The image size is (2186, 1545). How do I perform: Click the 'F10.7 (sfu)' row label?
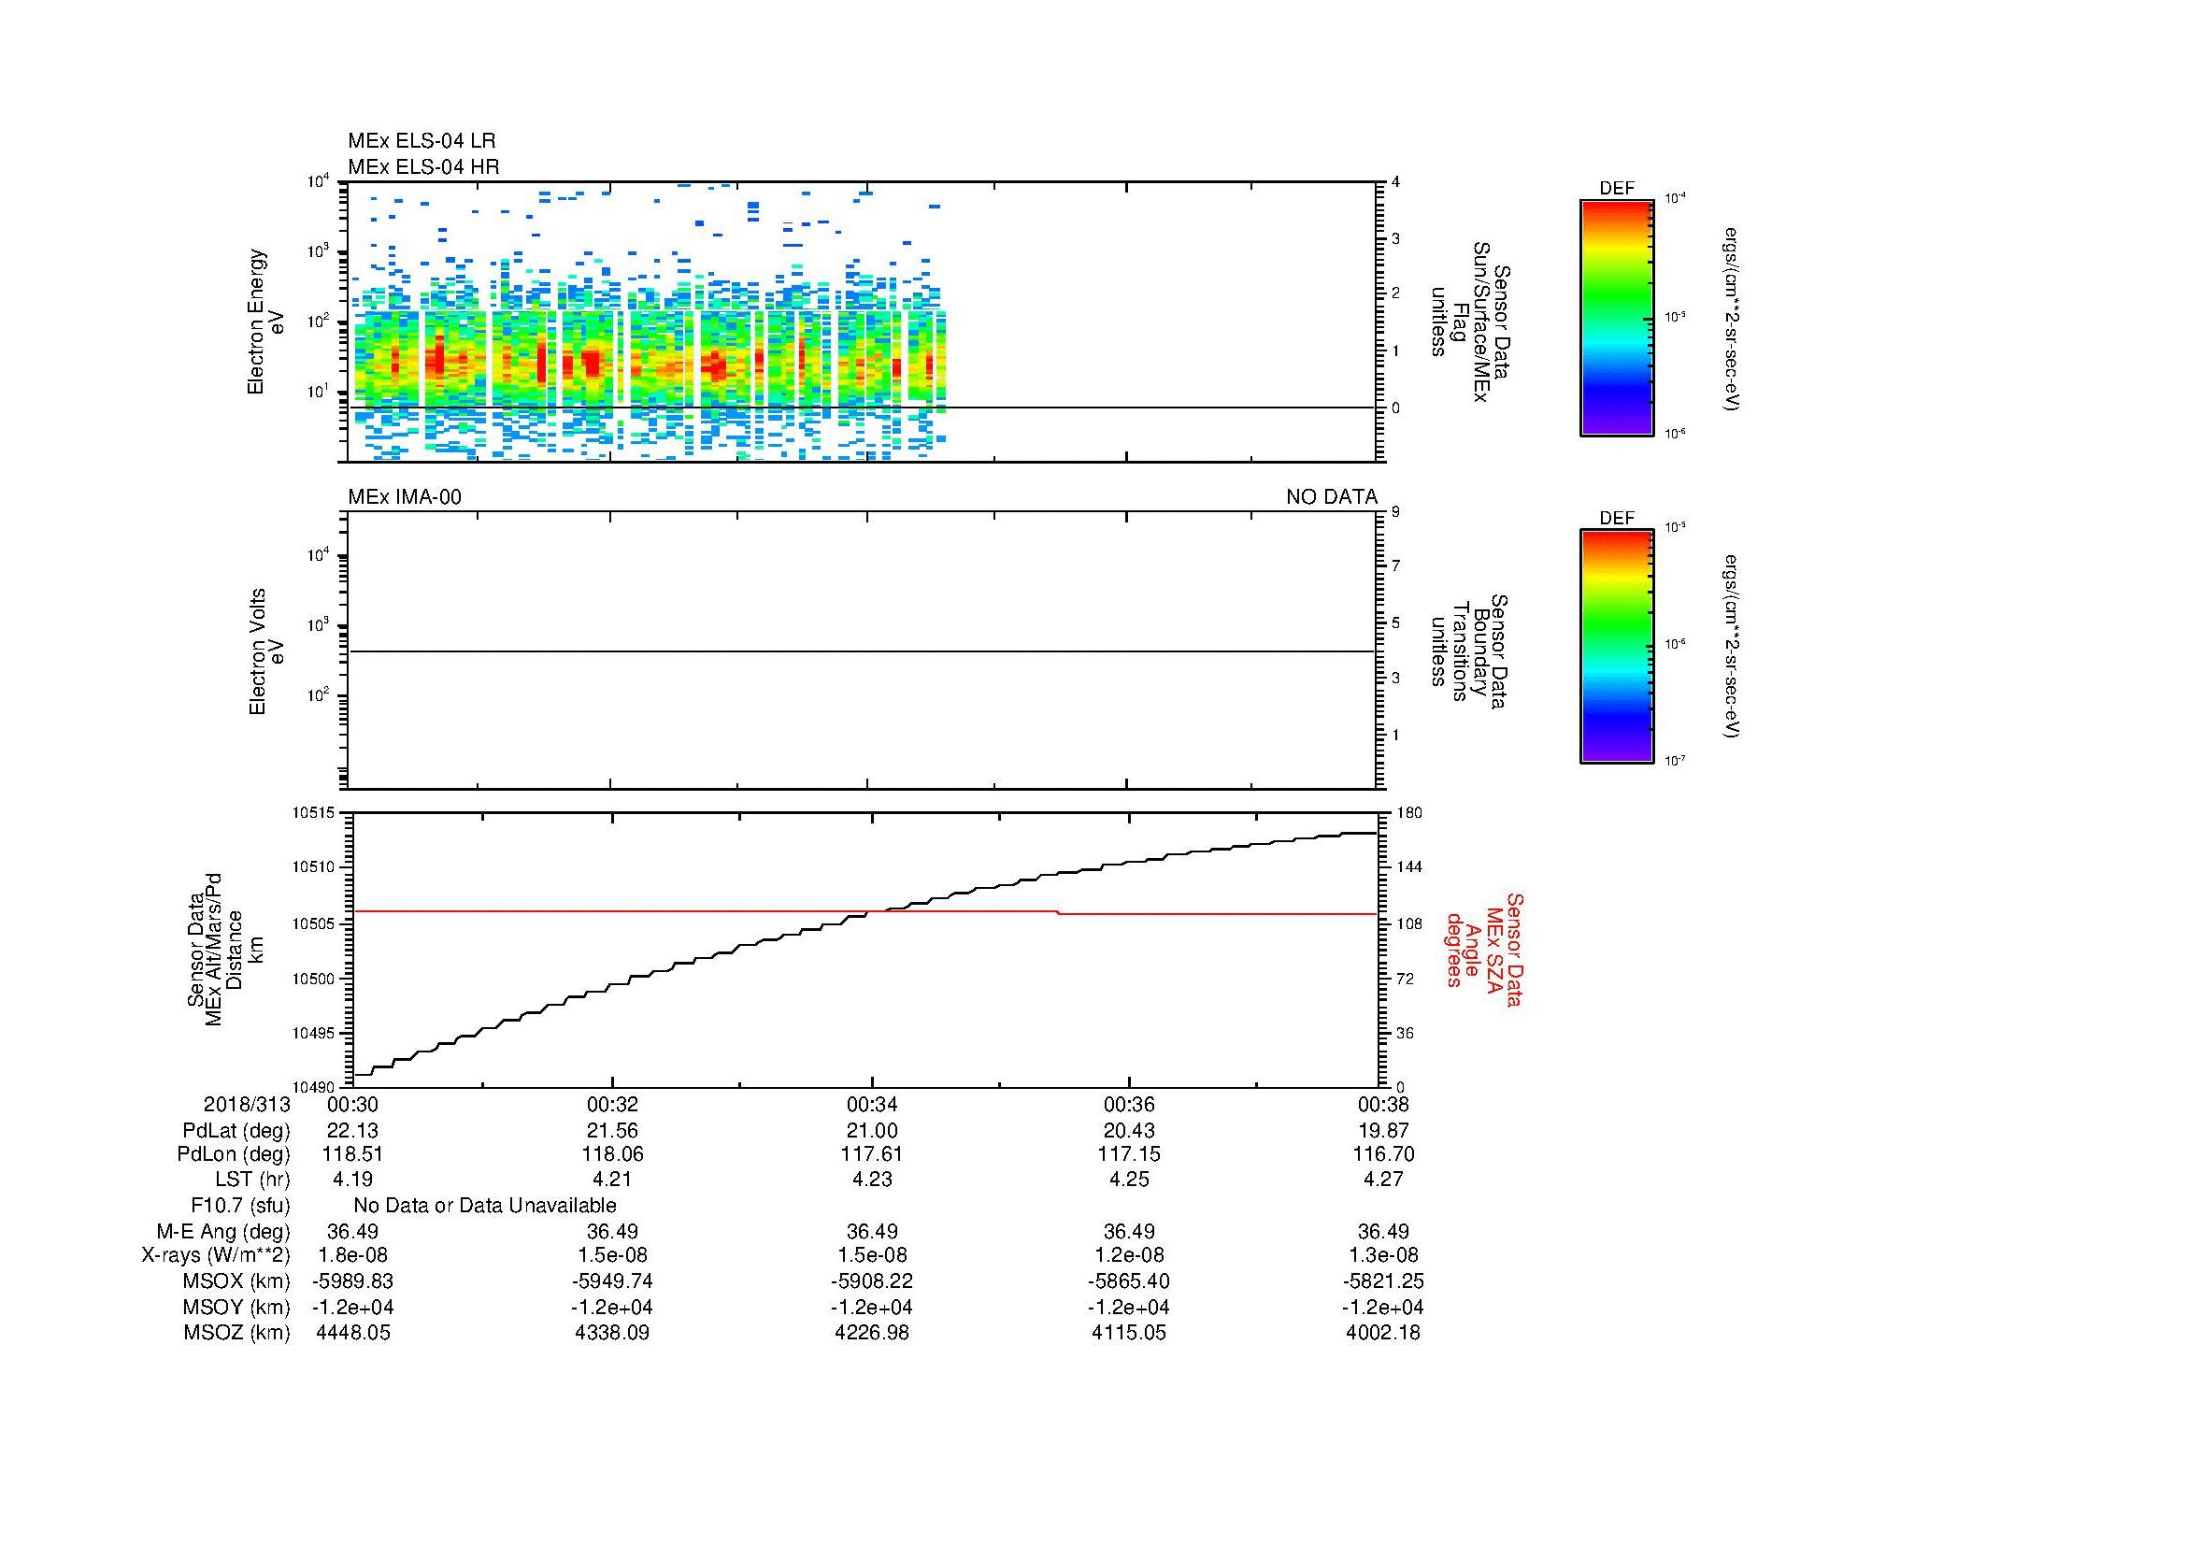[240, 1206]
